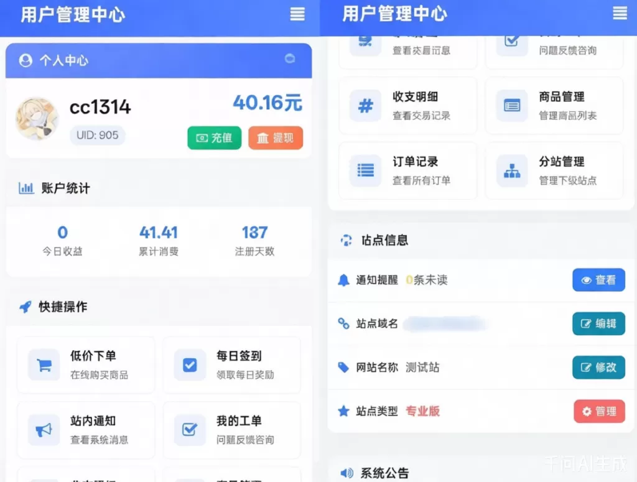View notifications with the 查看 button

click(598, 280)
